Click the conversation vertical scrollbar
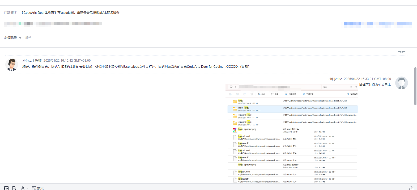The height and width of the screenshot is (190, 417). [x=415, y=86]
